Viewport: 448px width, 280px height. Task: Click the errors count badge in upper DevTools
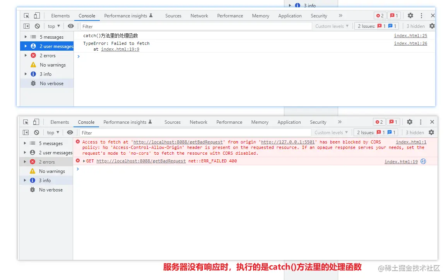380,16
